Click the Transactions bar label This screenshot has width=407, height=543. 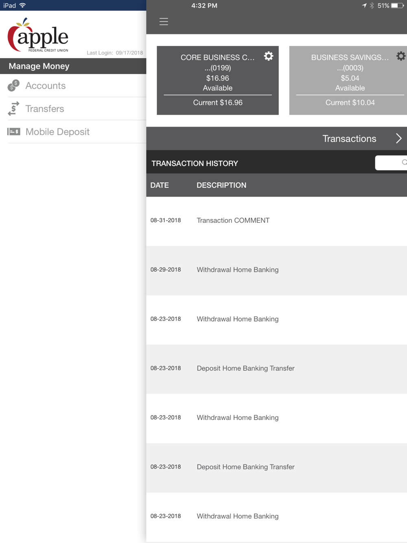[349, 138]
